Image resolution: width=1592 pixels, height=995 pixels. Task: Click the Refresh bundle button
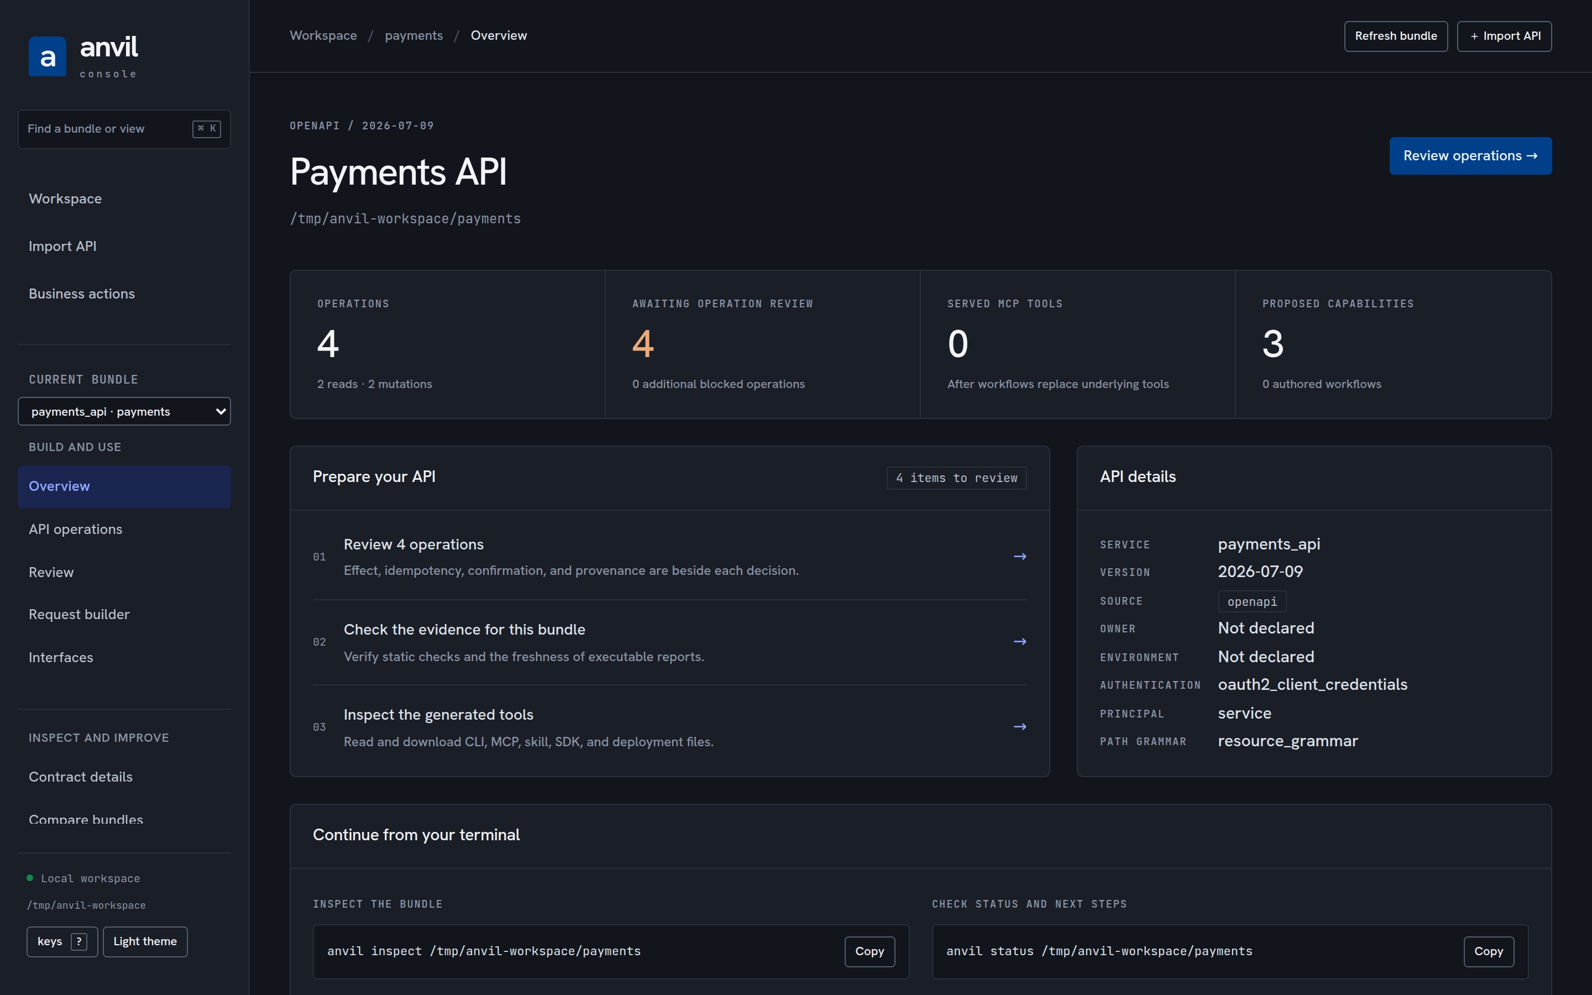(x=1396, y=36)
